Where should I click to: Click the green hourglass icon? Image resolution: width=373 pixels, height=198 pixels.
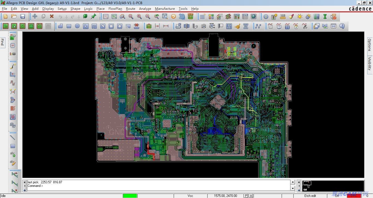pyautogui.click(x=325, y=17)
